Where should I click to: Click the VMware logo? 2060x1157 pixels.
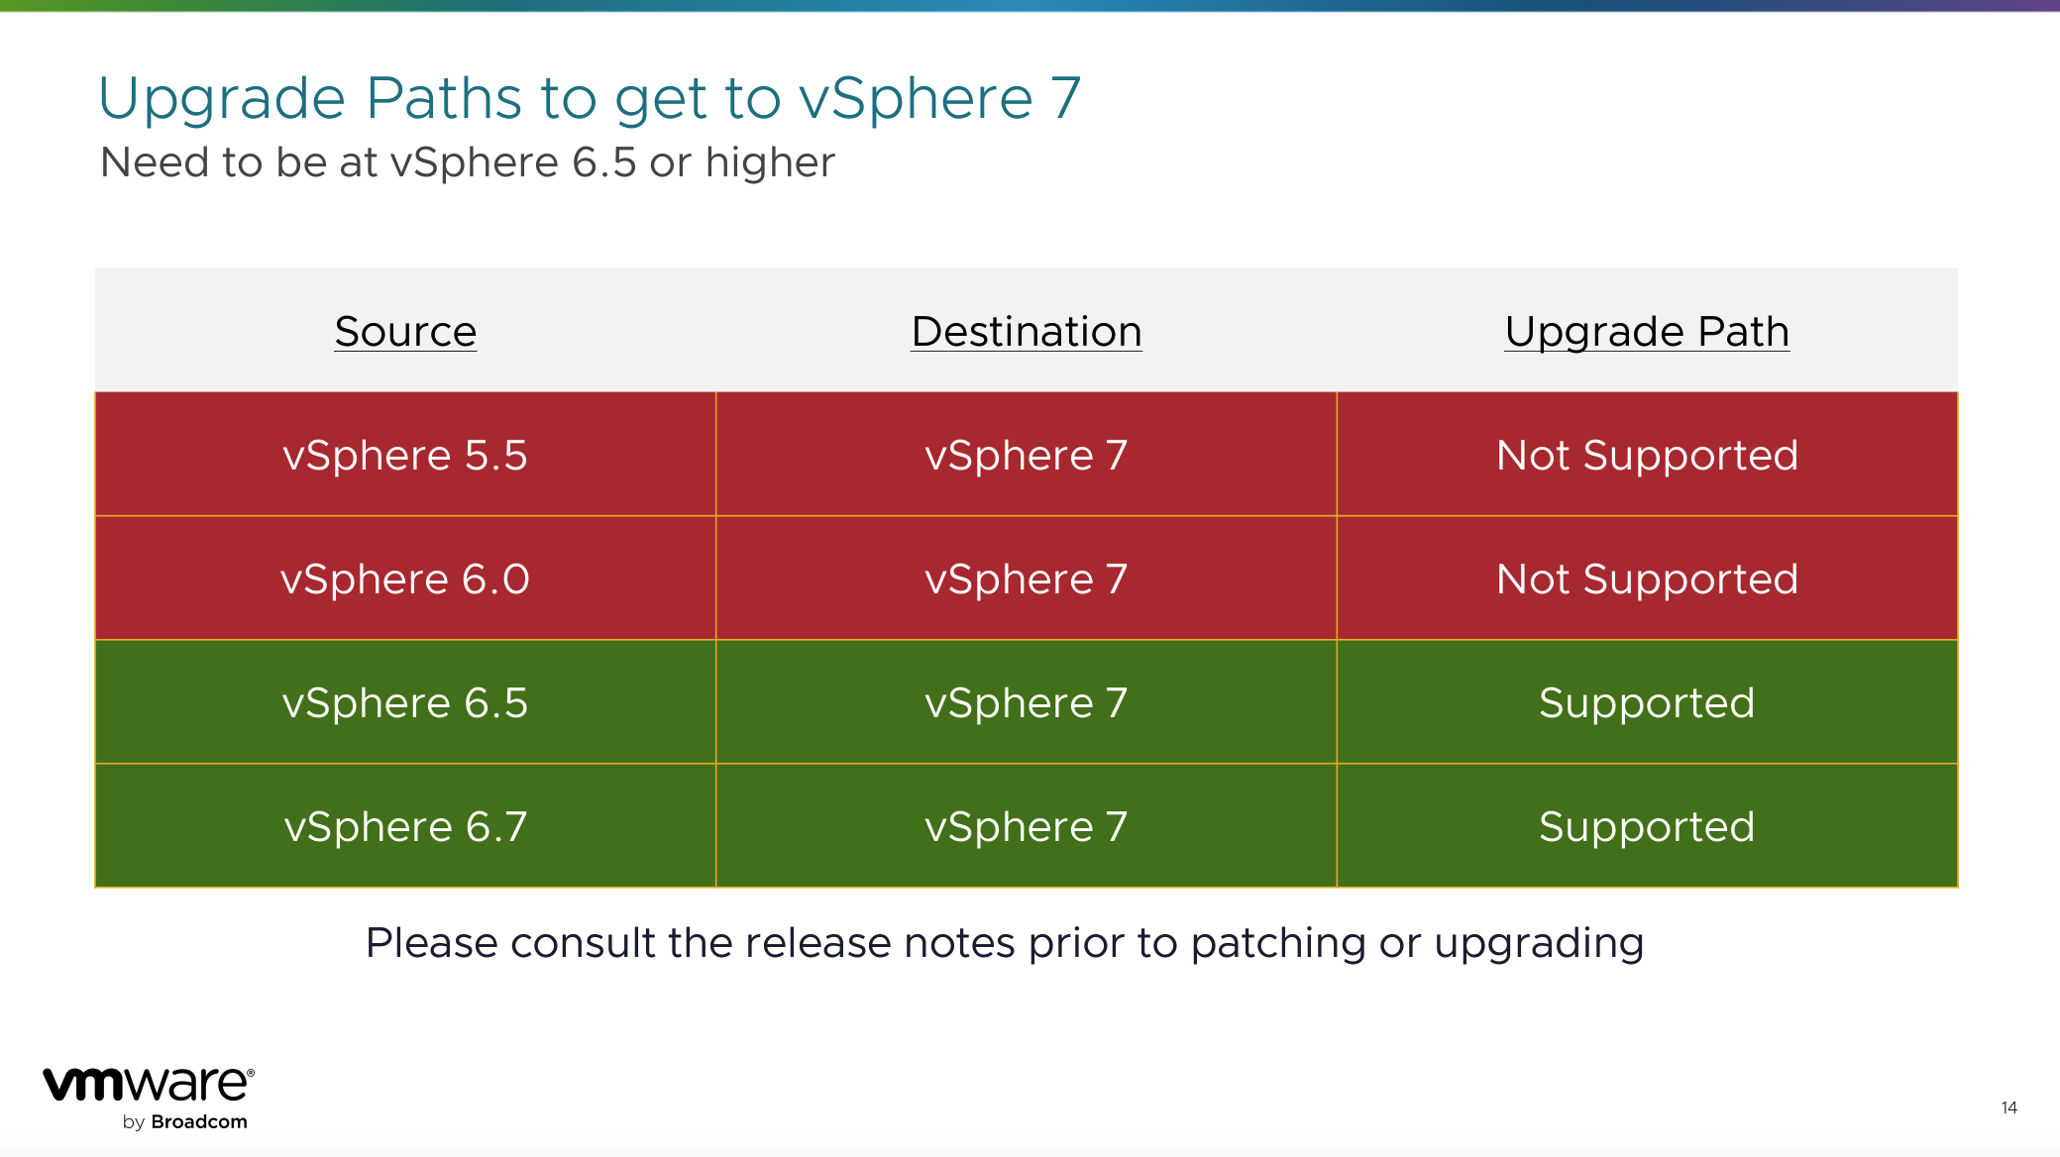[x=149, y=1085]
